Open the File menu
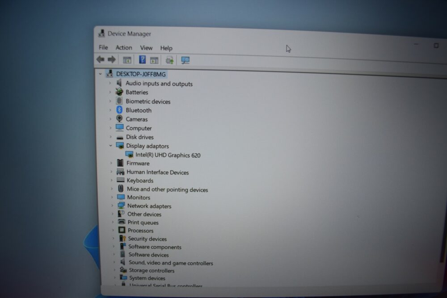 [x=103, y=47]
